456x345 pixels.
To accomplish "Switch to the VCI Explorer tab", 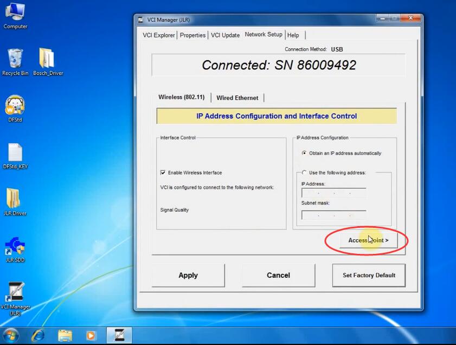I will click(x=159, y=35).
